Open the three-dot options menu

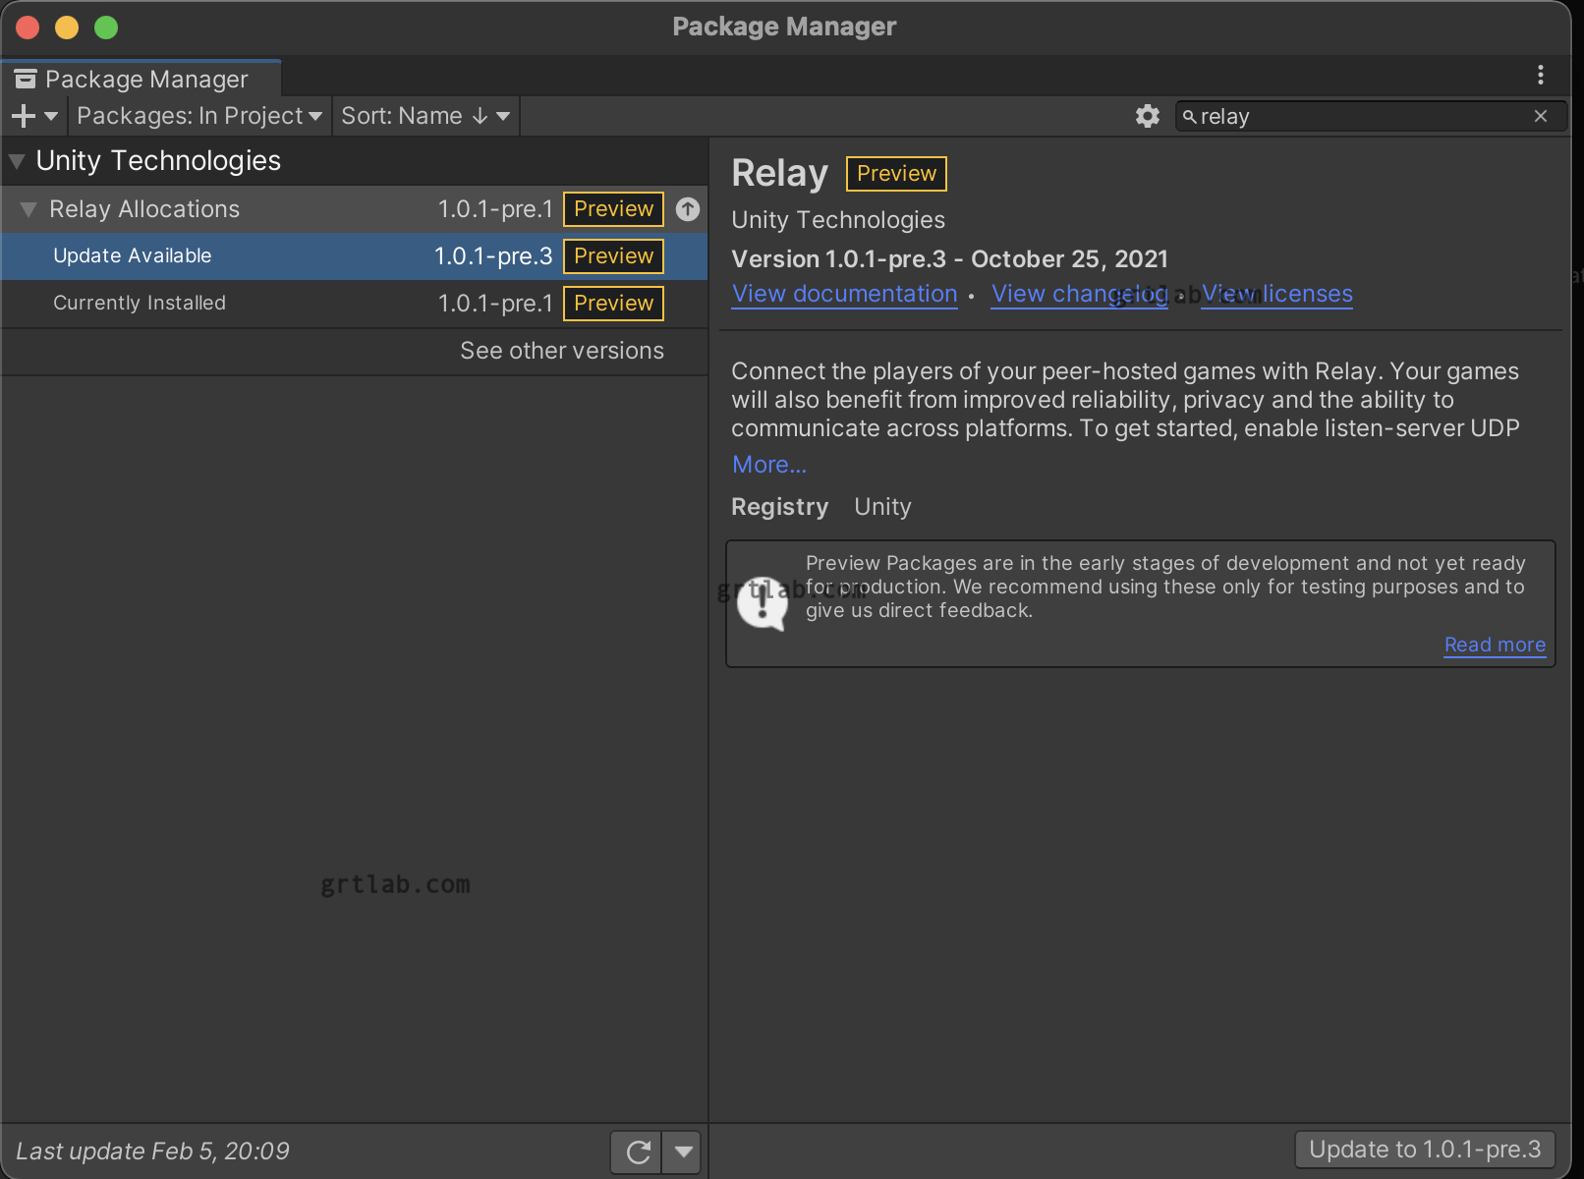pos(1540,75)
